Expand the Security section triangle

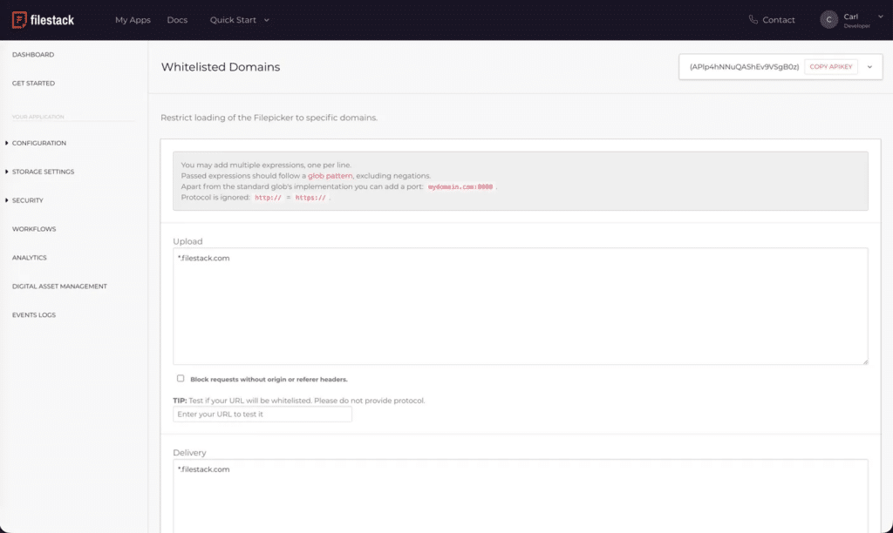6,200
